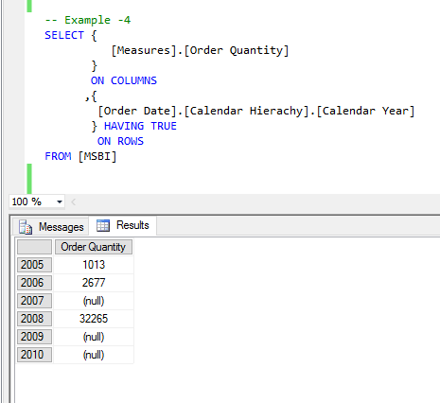The width and height of the screenshot is (440, 403).
Task: Switch to the Results tab
Action: [x=123, y=225]
